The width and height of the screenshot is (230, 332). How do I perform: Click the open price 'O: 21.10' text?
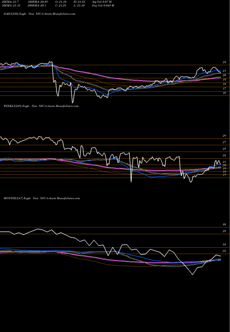tap(61, 2)
